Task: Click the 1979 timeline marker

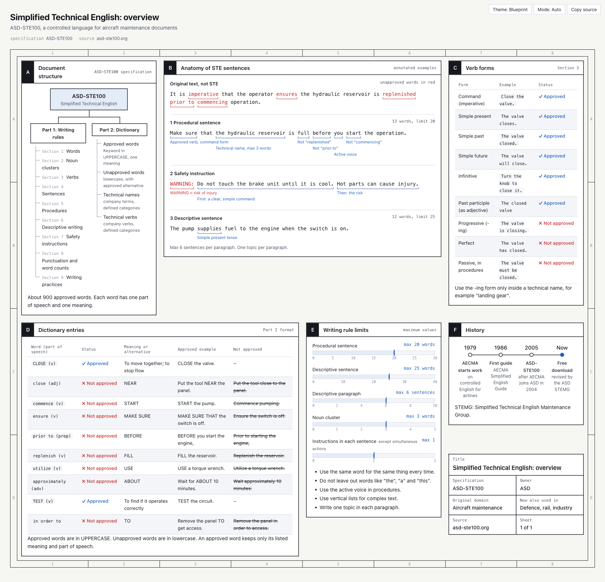Action: pyautogui.click(x=470, y=355)
